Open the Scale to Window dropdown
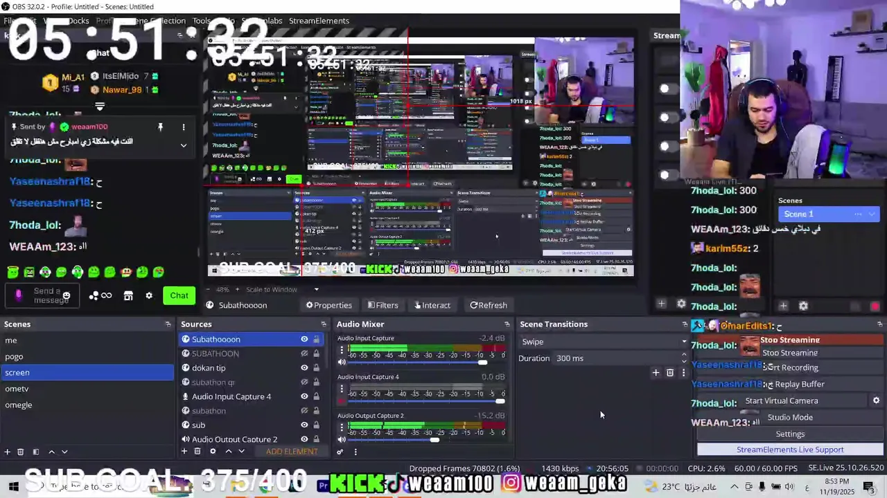Viewport: 887px width, 498px height. 282,289
